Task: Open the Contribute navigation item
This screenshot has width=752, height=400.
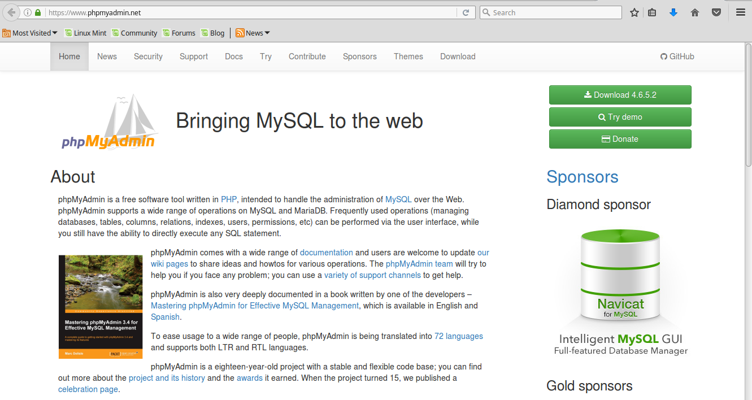Action: [307, 56]
